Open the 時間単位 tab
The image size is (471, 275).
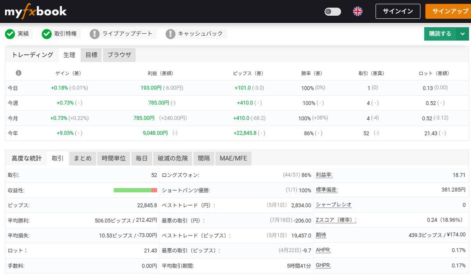coord(114,158)
